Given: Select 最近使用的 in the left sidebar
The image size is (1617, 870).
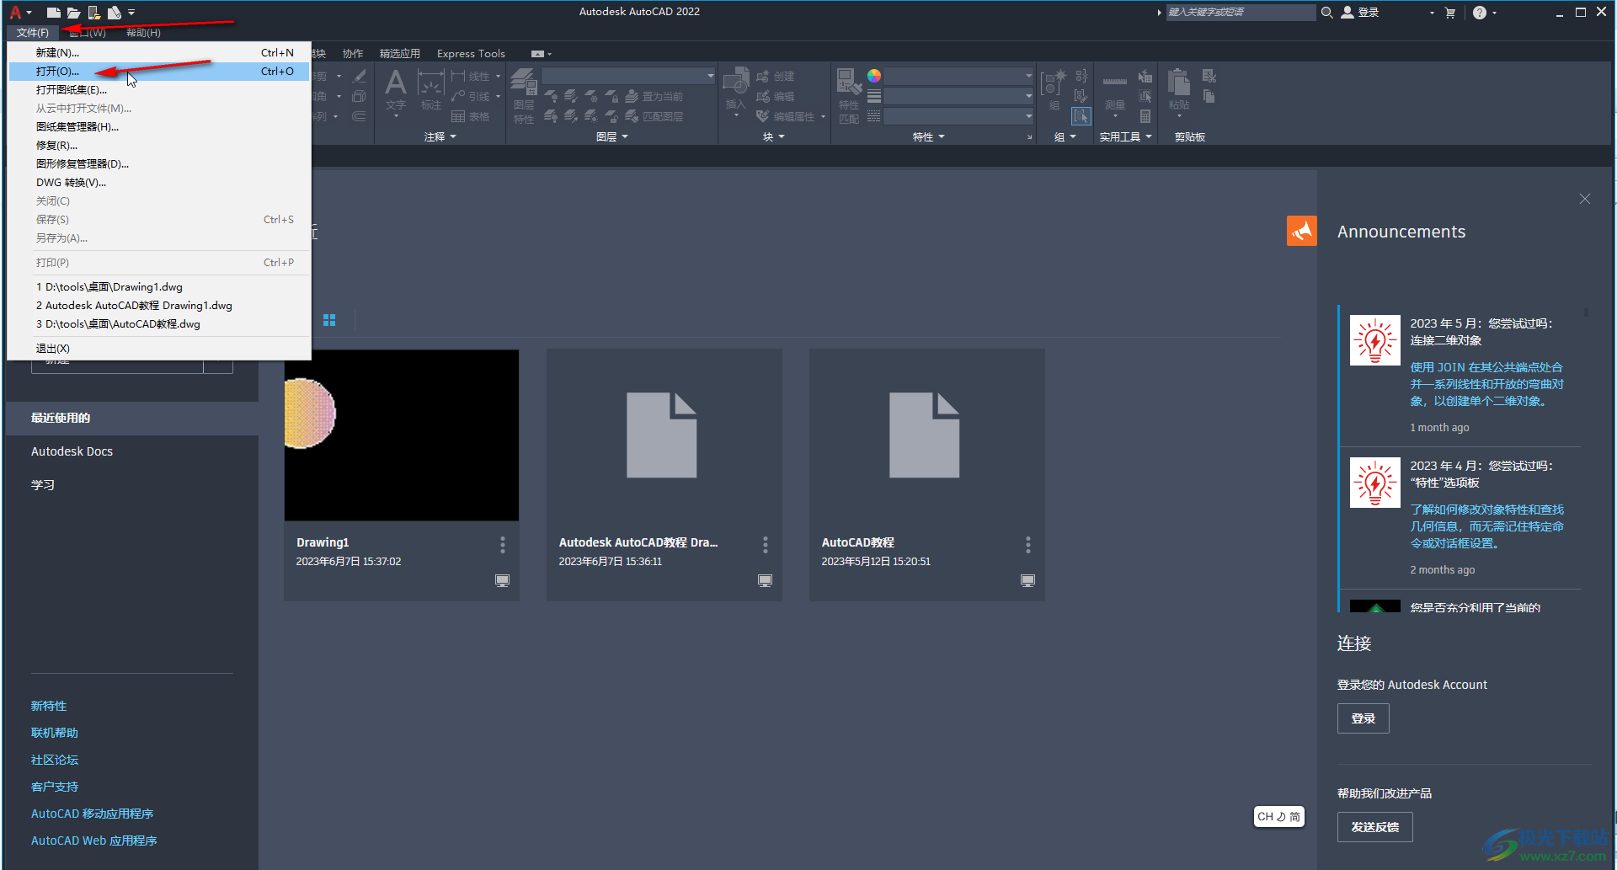Looking at the screenshot, I should coord(132,419).
